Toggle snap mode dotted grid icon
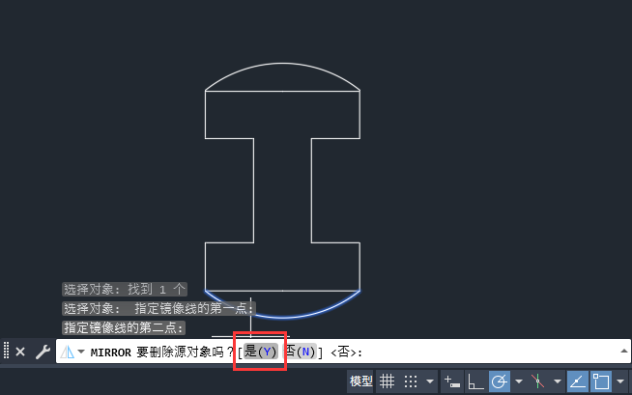This screenshot has height=395, width=632. point(411,381)
